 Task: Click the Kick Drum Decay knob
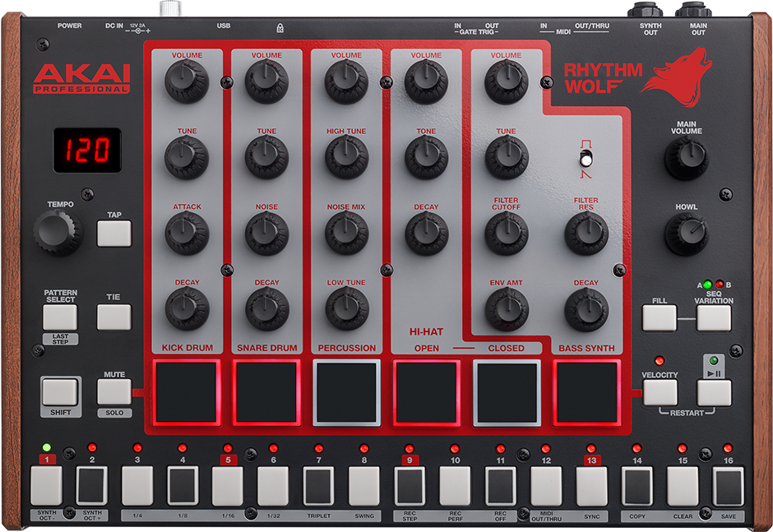coord(187,308)
